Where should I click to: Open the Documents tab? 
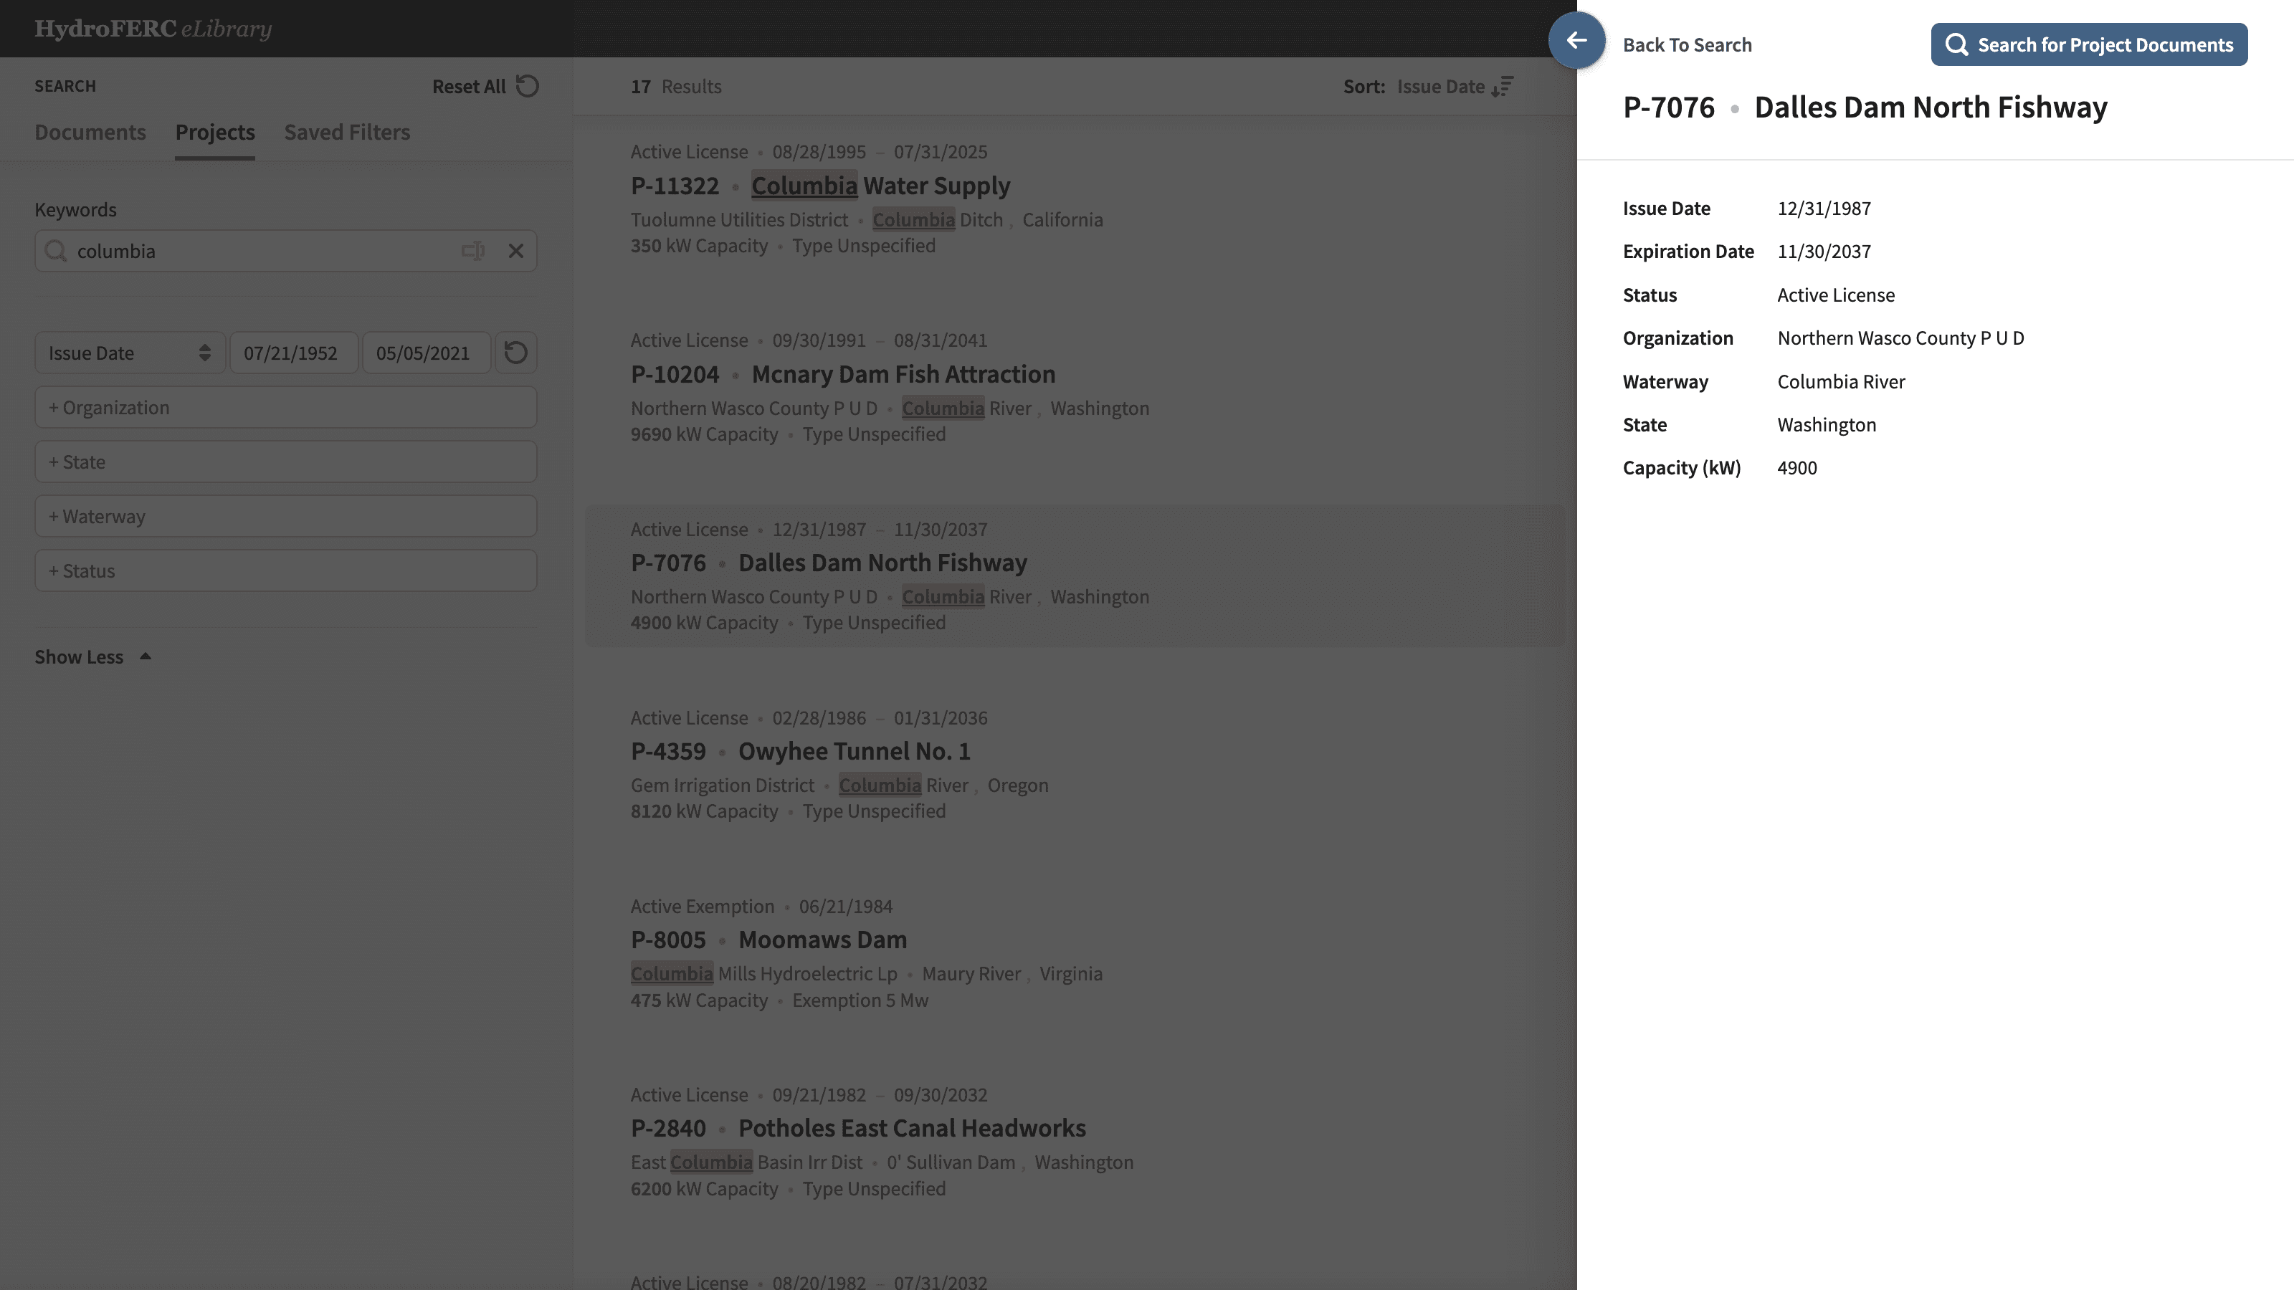click(90, 132)
